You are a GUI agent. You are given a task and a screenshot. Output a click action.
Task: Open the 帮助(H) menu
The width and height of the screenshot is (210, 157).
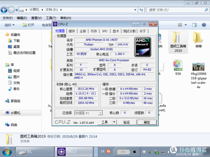point(65,18)
